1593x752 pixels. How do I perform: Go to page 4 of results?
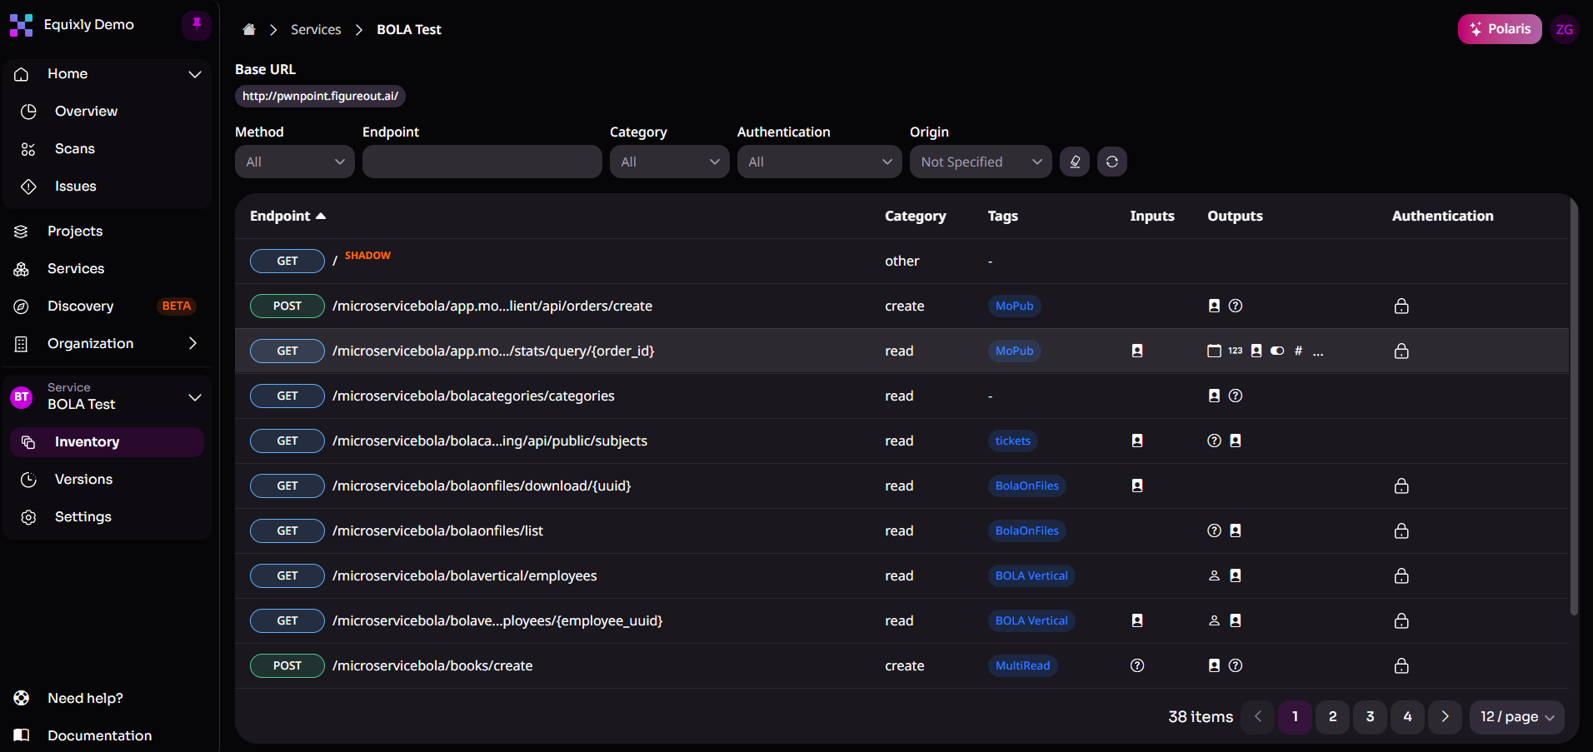click(x=1407, y=717)
